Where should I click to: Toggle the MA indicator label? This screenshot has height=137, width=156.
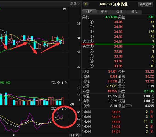click(x=65, y=9)
